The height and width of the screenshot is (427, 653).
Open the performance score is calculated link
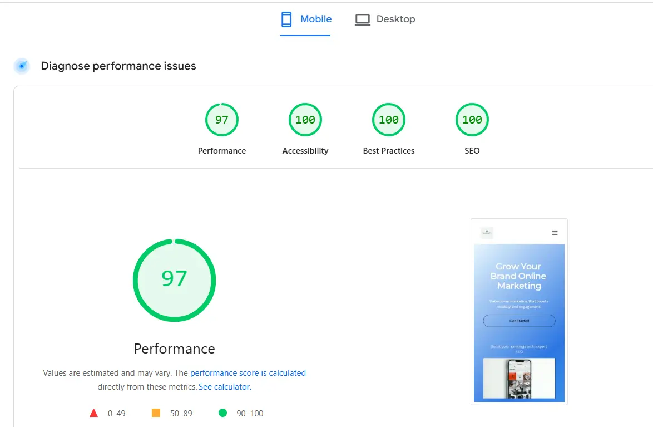coord(248,372)
